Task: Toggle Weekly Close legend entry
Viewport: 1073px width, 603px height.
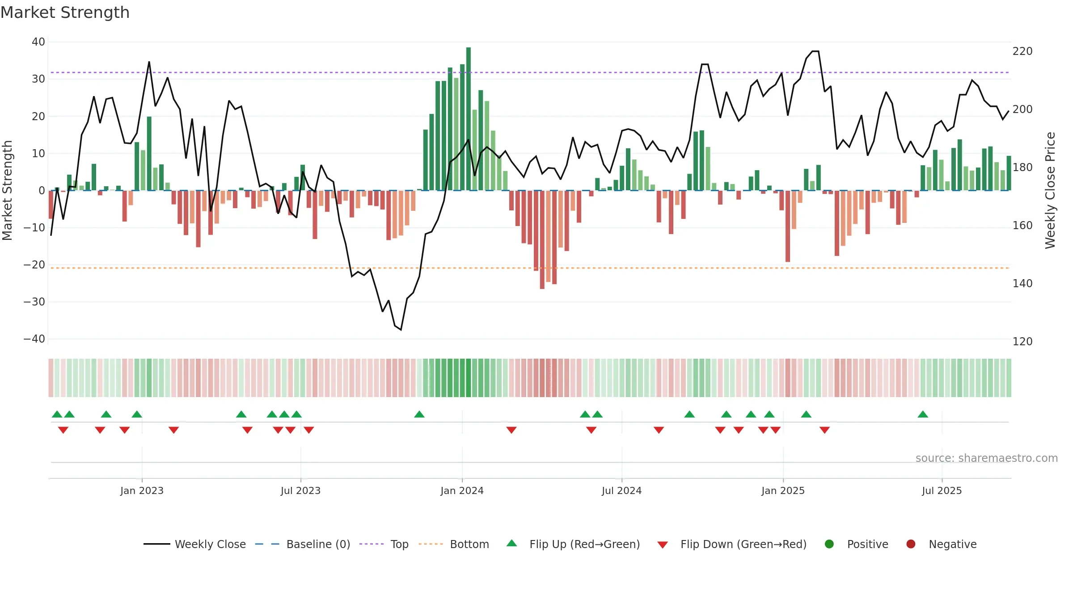Action: point(194,544)
